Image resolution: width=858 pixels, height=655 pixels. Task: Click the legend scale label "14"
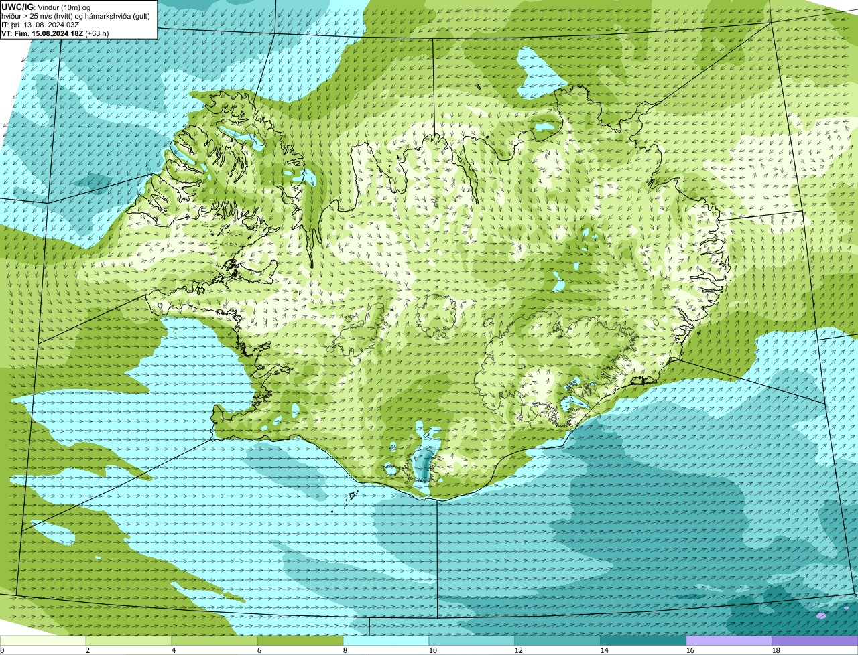click(x=605, y=650)
